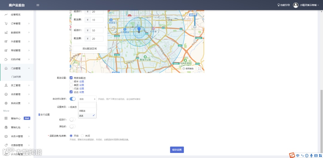Open the 美团 设置 link
323x158 pixels.
tap(82, 85)
